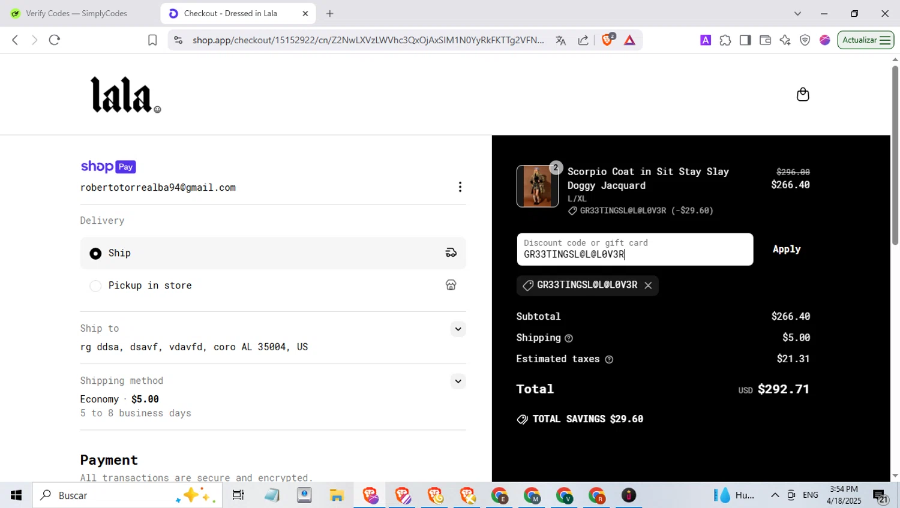Open Task View on the taskbar

point(238,495)
